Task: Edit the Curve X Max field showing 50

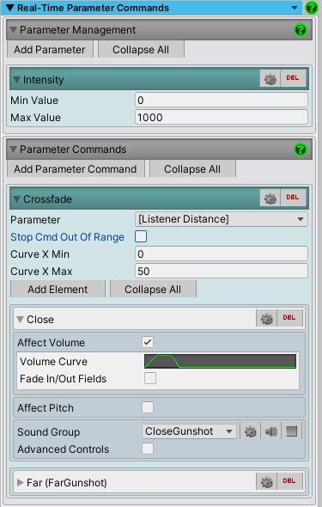Action: (222, 272)
